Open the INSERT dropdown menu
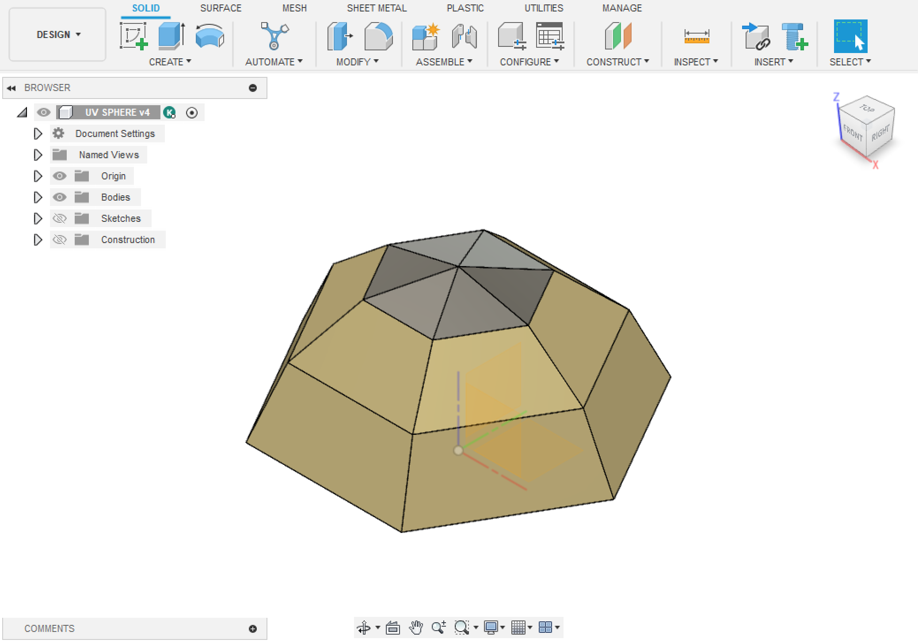The height and width of the screenshot is (643, 918). coord(773,62)
